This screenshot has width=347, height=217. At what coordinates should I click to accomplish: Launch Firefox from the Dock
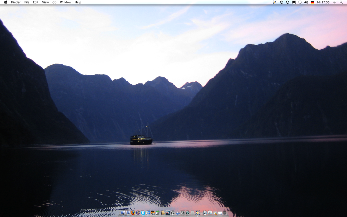pos(133,213)
